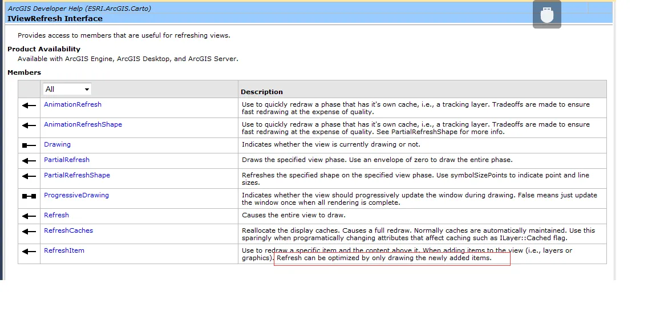The image size is (660, 328).
Task: Click the ArcGIS Developer Help title text
Action: (x=79, y=9)
